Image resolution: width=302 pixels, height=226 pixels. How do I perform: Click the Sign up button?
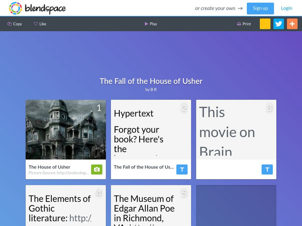260,8
